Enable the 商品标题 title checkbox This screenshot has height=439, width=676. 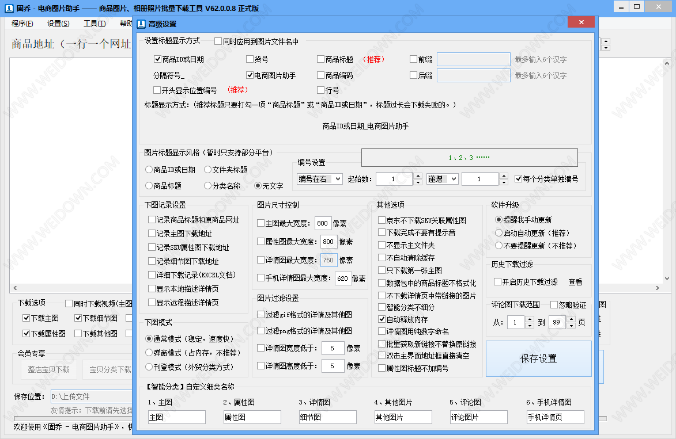(x=321, y=59)
